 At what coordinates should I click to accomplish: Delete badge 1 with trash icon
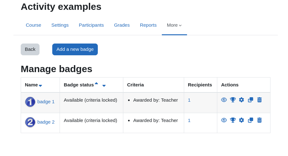pos(259,100)
